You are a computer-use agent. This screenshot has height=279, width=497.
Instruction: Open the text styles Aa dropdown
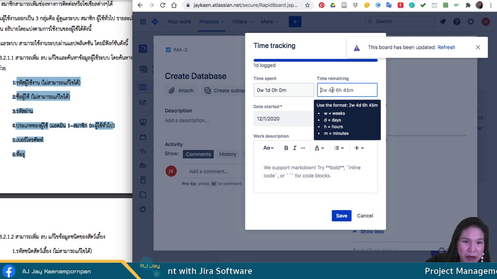coord(268,148)
